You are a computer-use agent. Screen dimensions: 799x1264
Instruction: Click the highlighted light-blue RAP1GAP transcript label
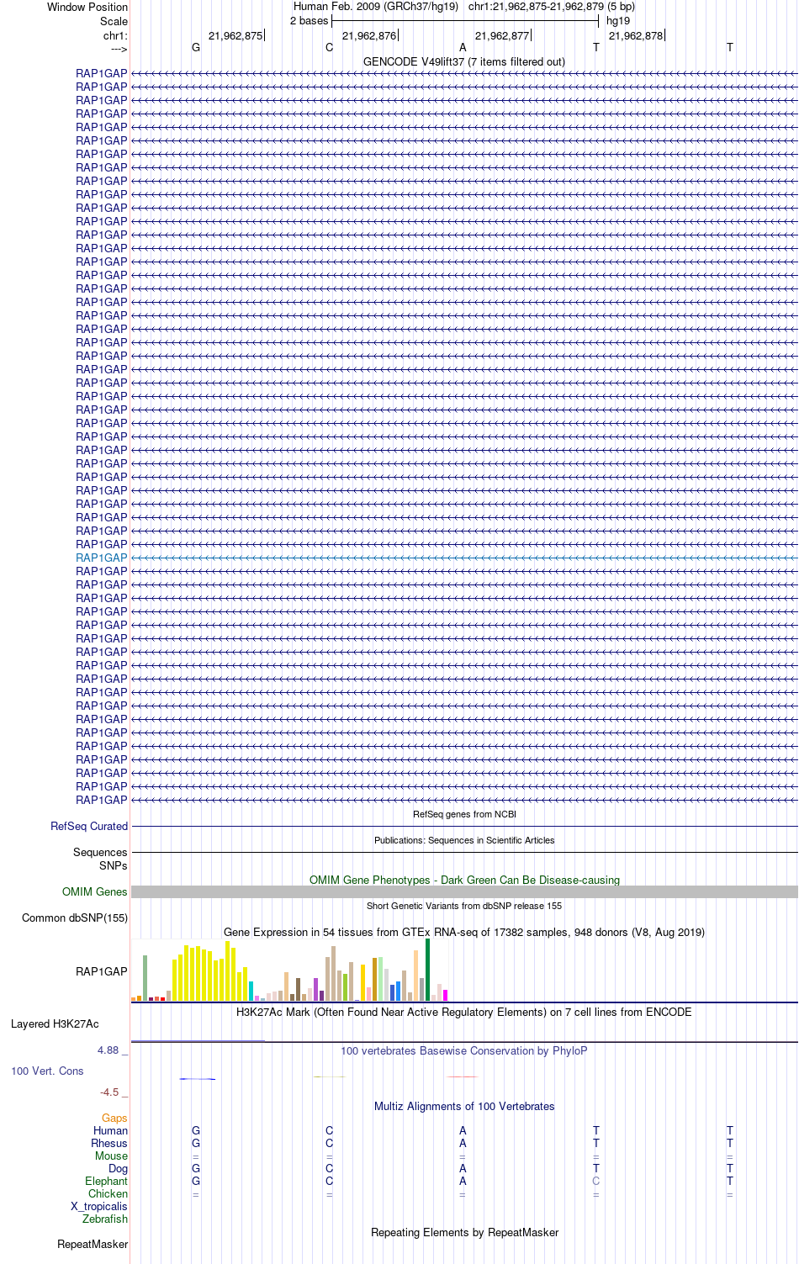(102, 558)
